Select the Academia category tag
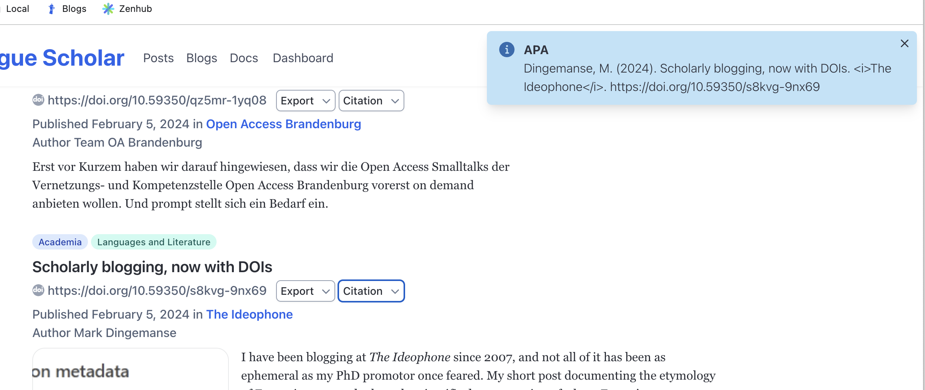 (x=60, y=242)
